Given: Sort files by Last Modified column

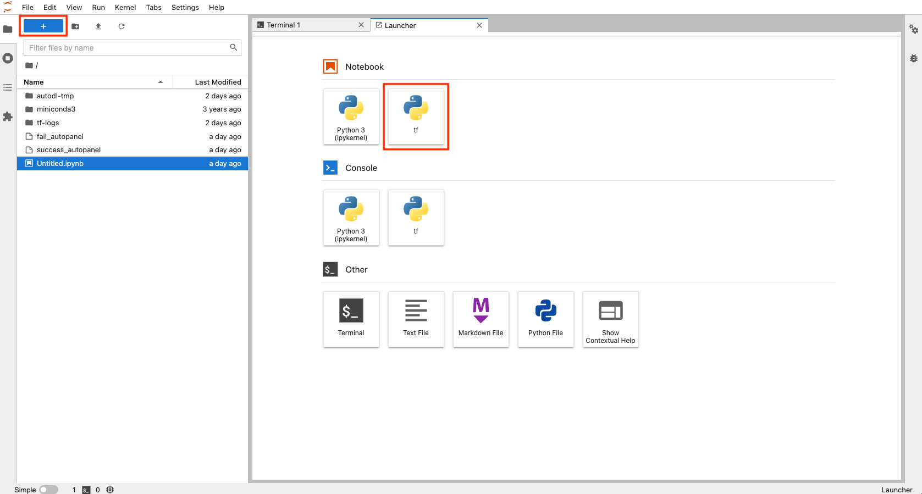Looking at the screenshot, I should click(211, 82).
